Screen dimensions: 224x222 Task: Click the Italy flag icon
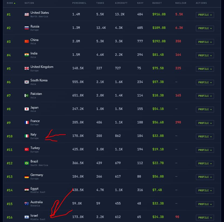pyautogui.click(x=26, y=136)
